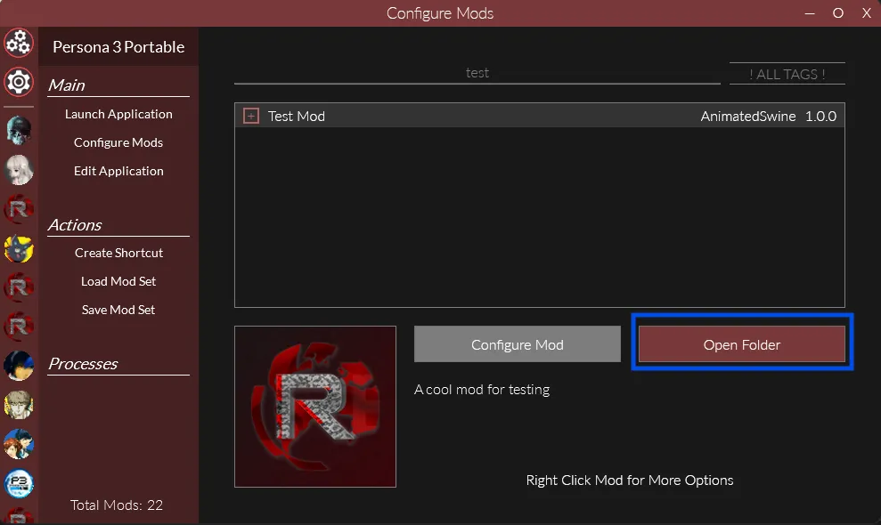Click the 'Total Mods: 22' counter
Screen dimensions: 881x525
coord(117,505)
